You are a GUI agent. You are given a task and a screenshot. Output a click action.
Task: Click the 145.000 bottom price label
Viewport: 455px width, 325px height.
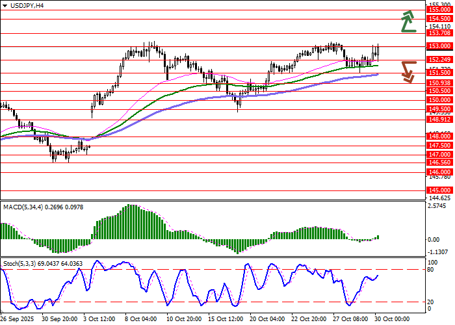[440, 190]
